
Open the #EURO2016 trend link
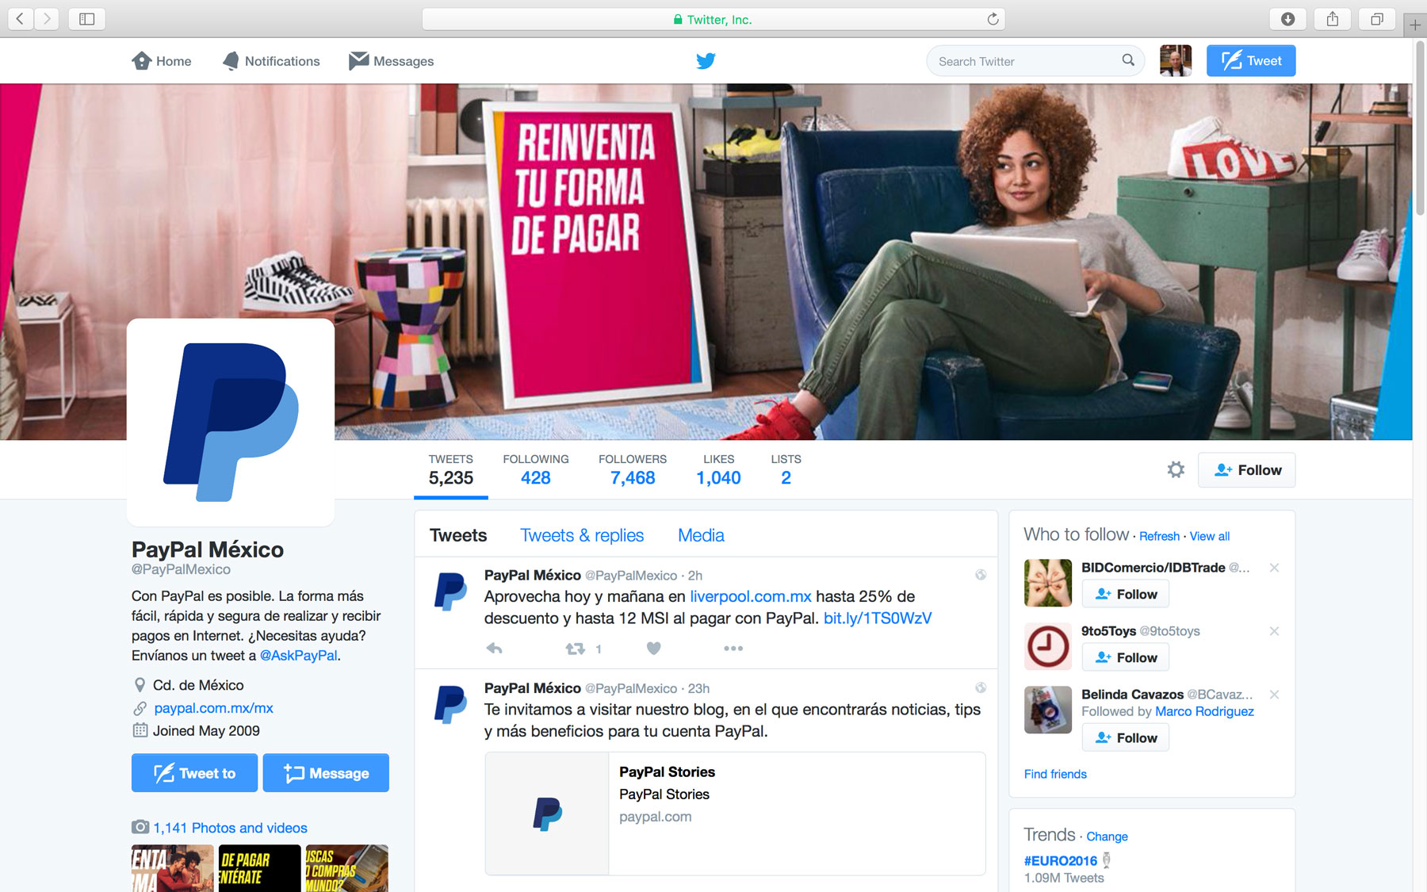tap(1061, 860)
